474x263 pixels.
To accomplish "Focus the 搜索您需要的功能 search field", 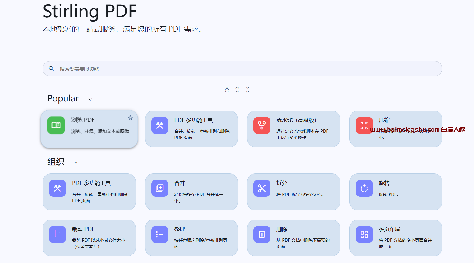I will [x=242, y=69].
